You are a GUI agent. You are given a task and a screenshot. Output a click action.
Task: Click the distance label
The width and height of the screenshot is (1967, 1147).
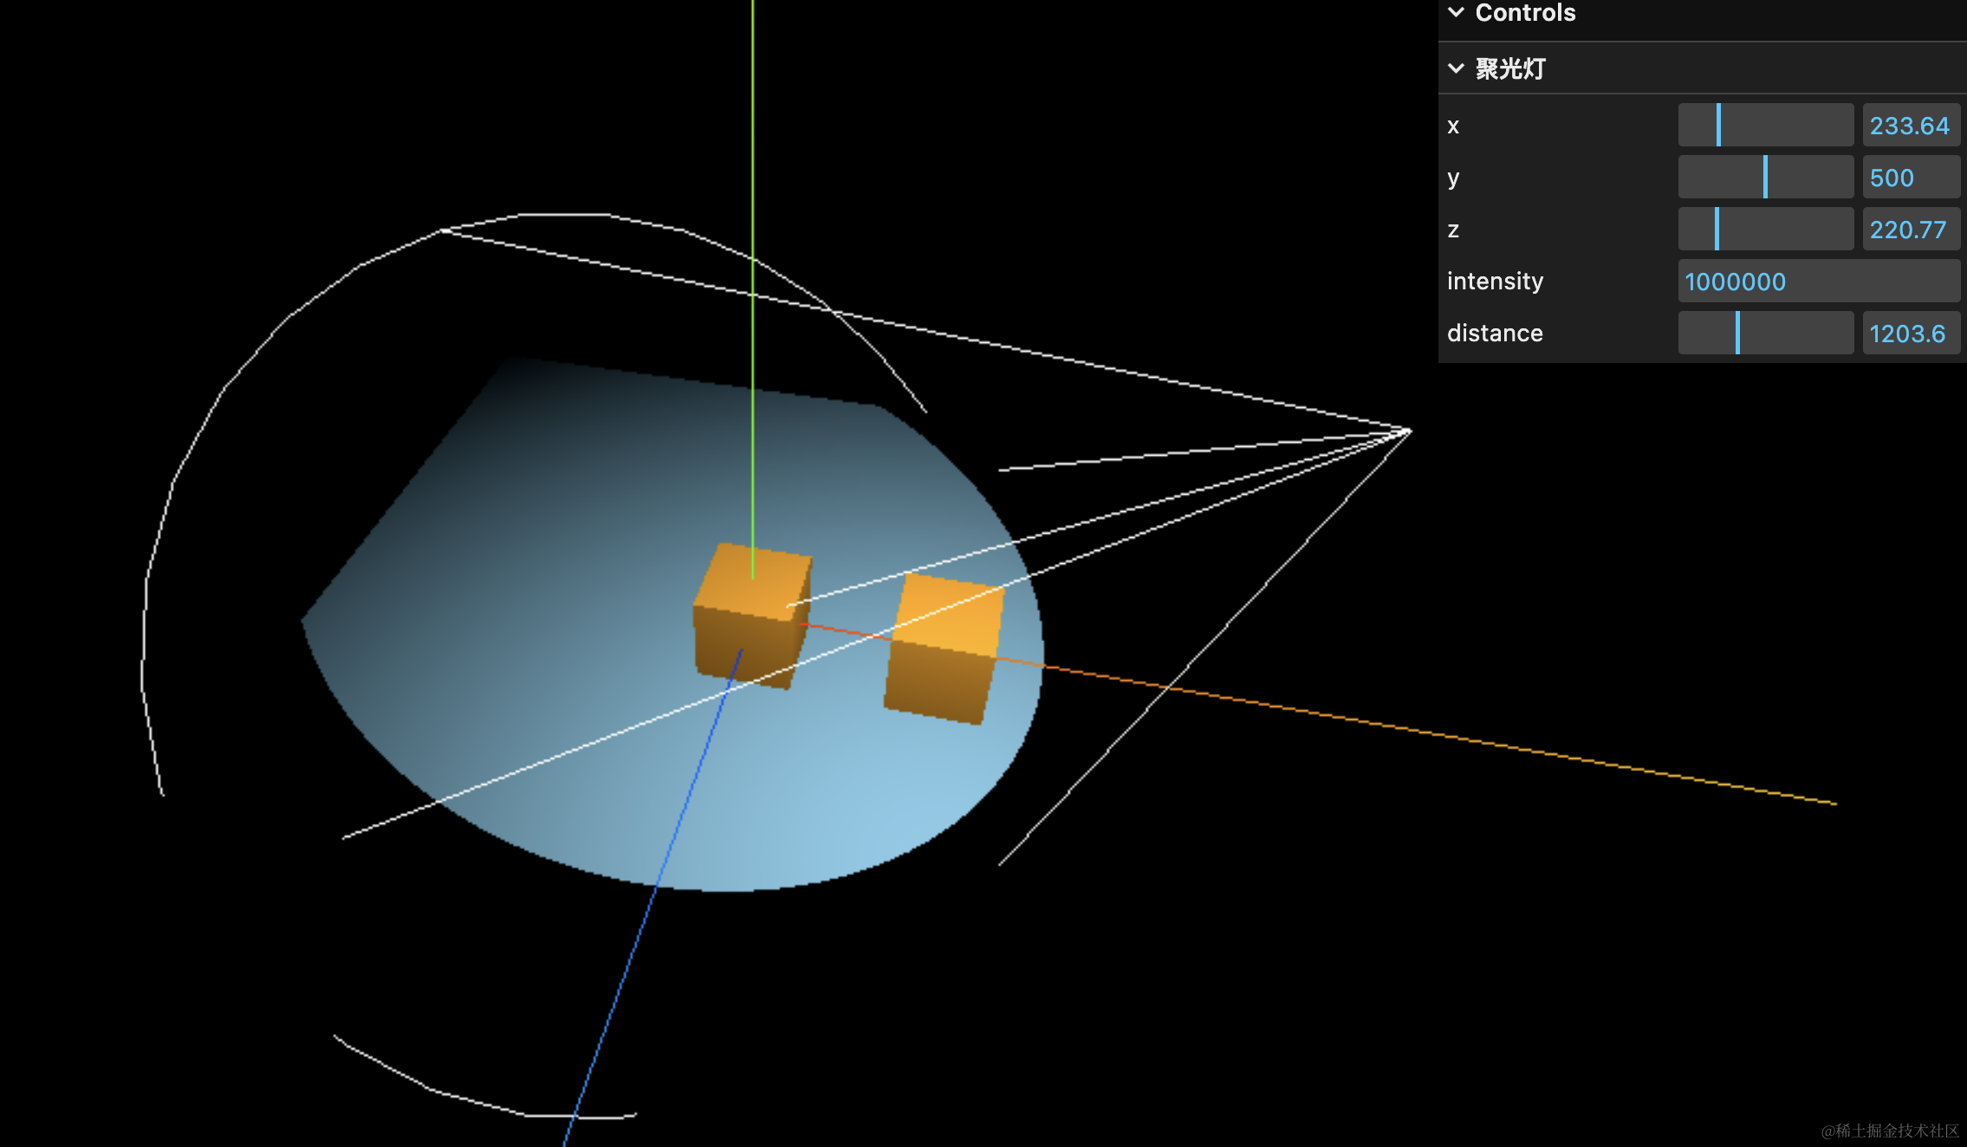click(x=1495, y=334)
